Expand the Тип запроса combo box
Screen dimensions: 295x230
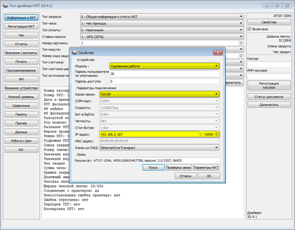(241, 16)
